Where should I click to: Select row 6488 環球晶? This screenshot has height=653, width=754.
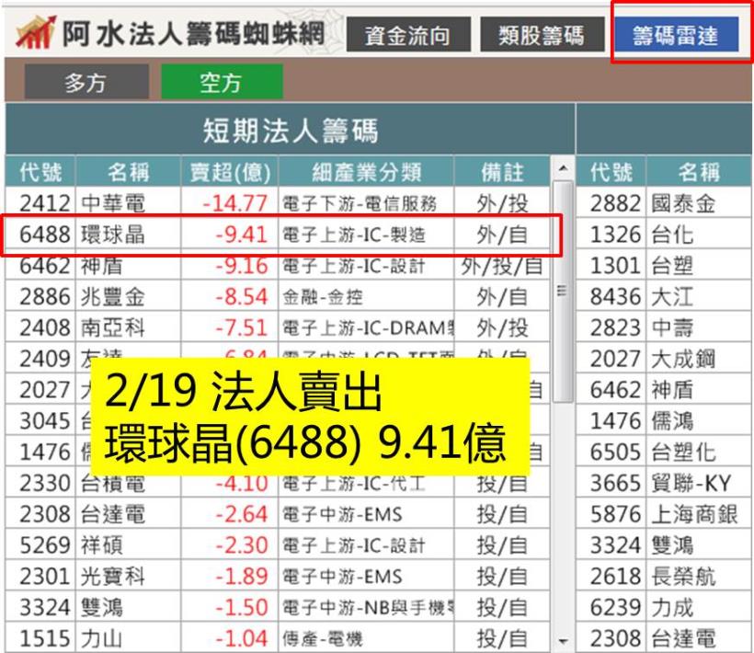pyautogui.click(x=278, y=235)
